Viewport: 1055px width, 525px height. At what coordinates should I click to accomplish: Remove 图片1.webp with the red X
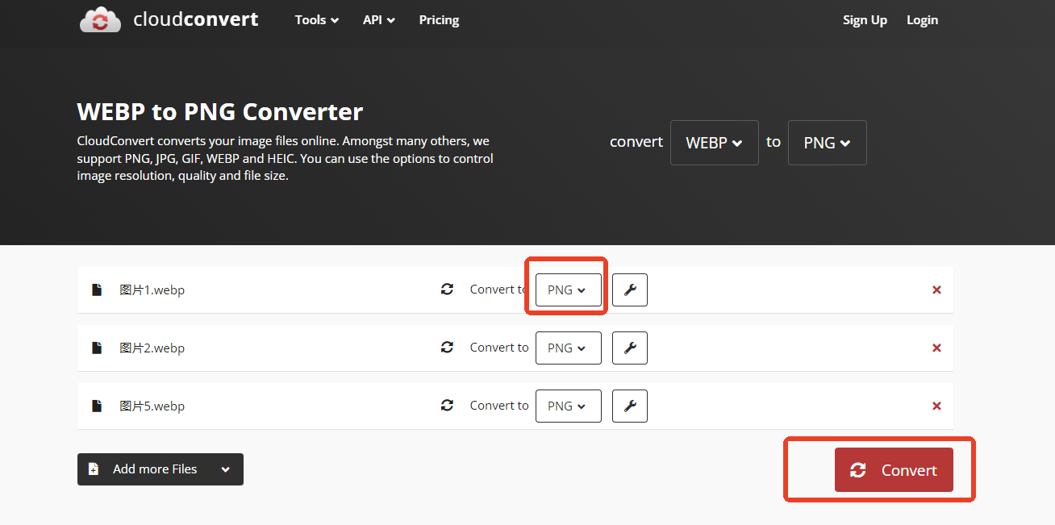coord(936,290)
